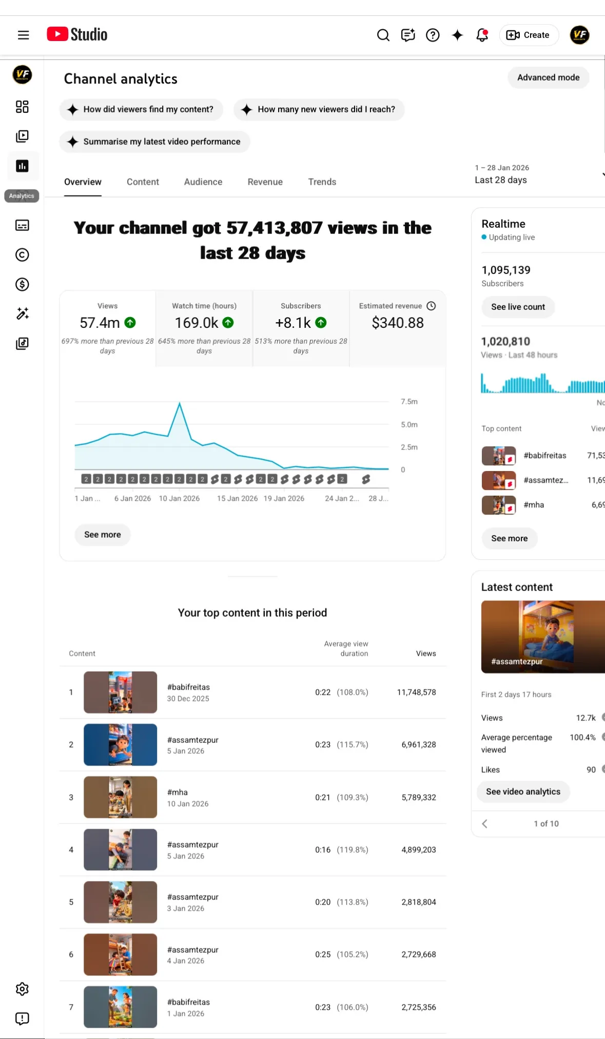Select the Views metric card

pyautogui.click(x=107, y=328)
